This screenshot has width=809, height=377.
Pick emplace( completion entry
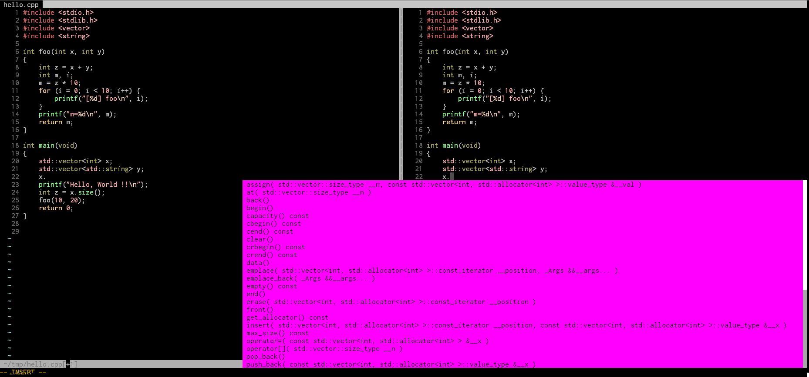[x=522, y=271]
